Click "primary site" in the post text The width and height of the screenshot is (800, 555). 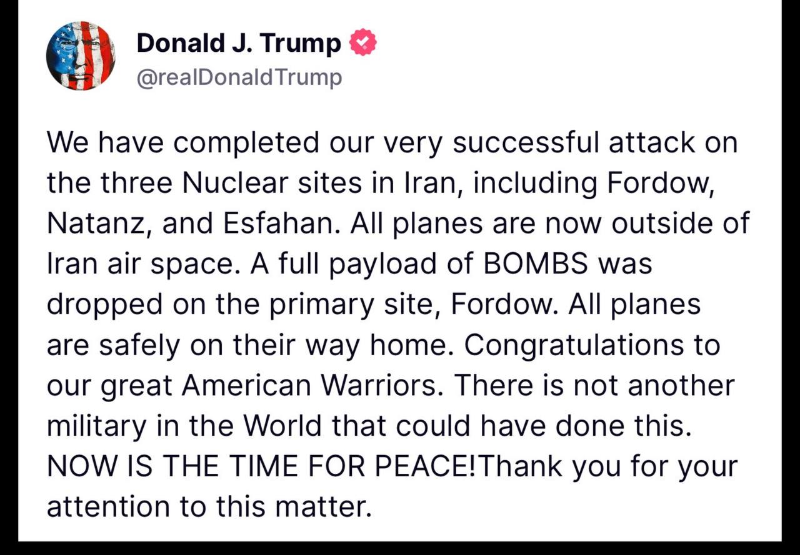[351, 305]
